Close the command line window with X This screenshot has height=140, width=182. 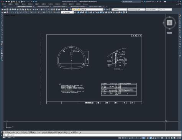(2, 132)
